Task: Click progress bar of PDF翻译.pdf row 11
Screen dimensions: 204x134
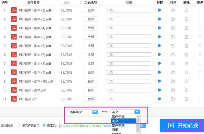Action: tap(129, 99)
